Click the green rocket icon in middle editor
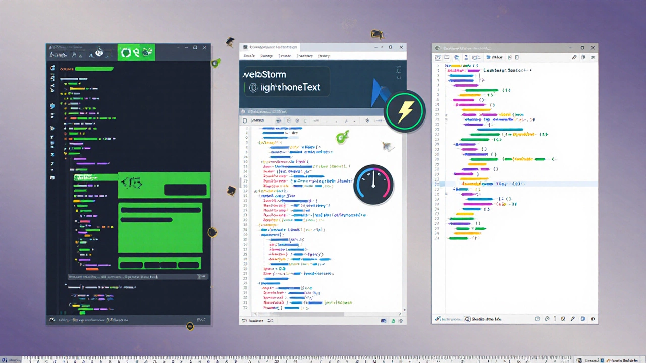The image size is (646, 363). tap(342, 136)
